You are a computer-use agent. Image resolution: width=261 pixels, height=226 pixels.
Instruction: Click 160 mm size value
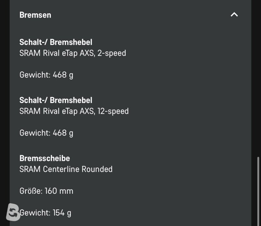[59, 191]
